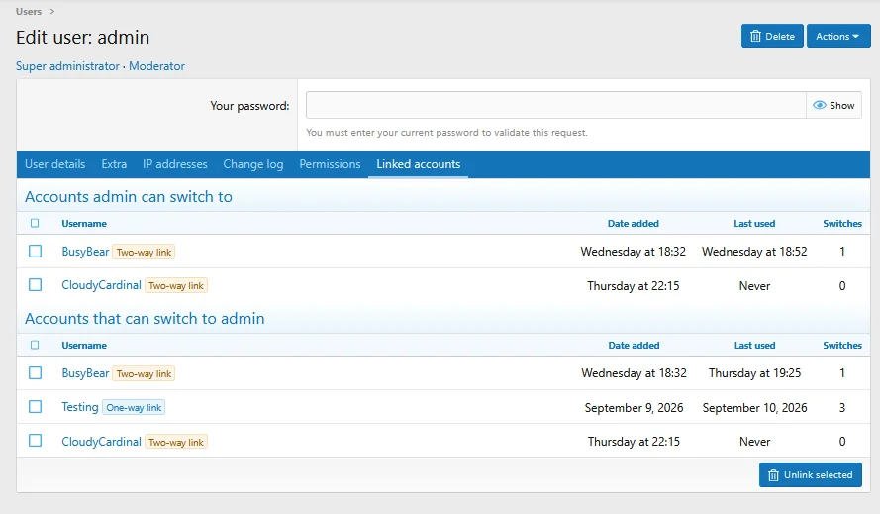Open the Actions dropdown menu

[837, 36]
